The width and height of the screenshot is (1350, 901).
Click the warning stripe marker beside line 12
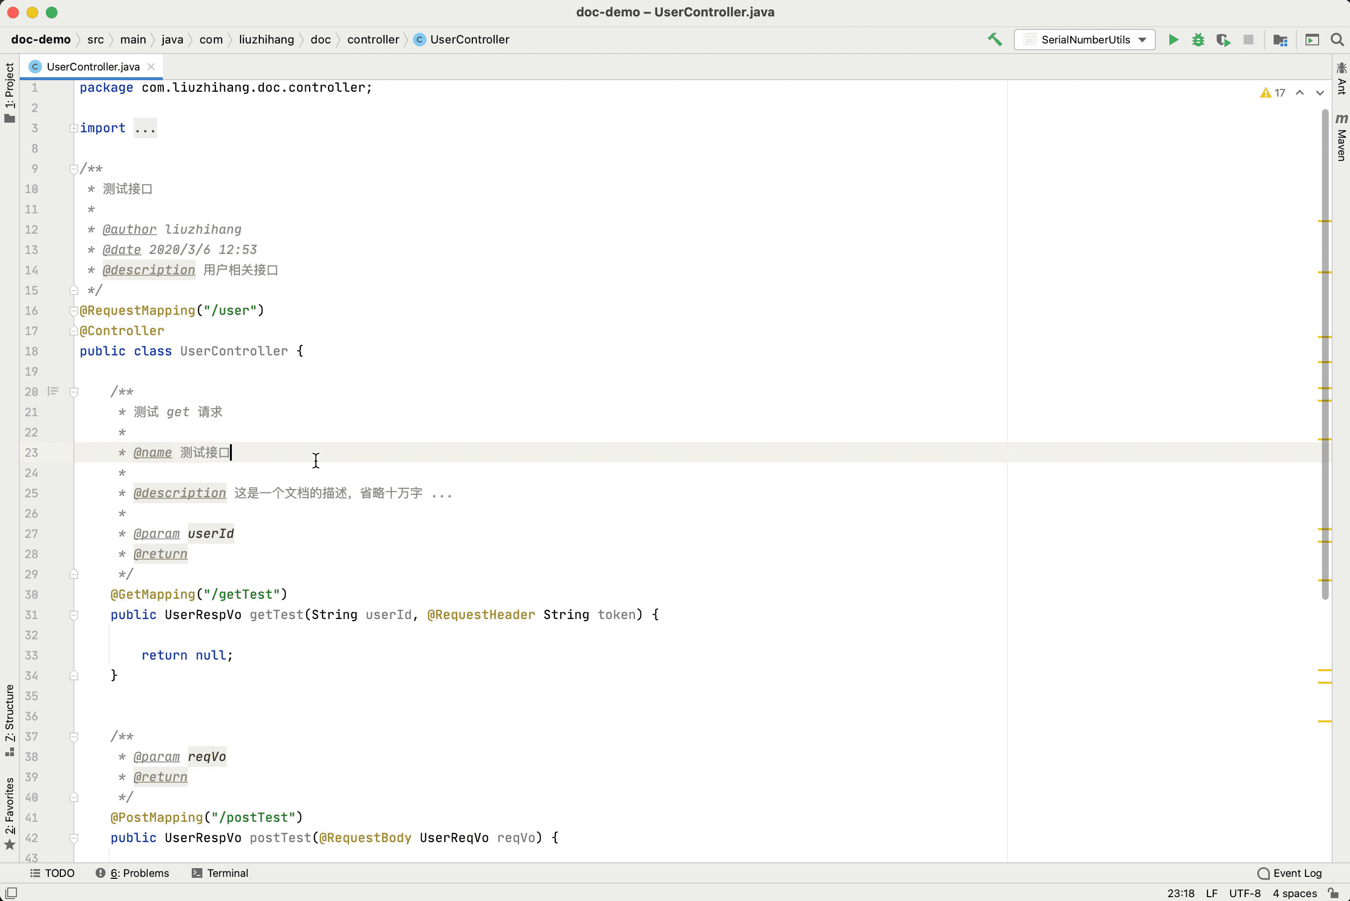point(1325,221)
